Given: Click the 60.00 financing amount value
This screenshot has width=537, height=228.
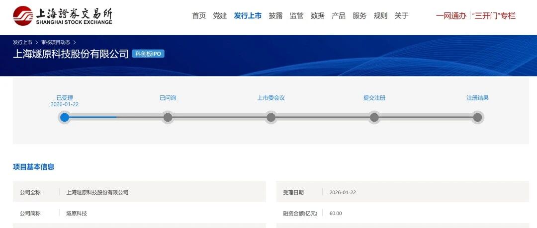Looking at the screenshot, I should (x=336, y=214).
